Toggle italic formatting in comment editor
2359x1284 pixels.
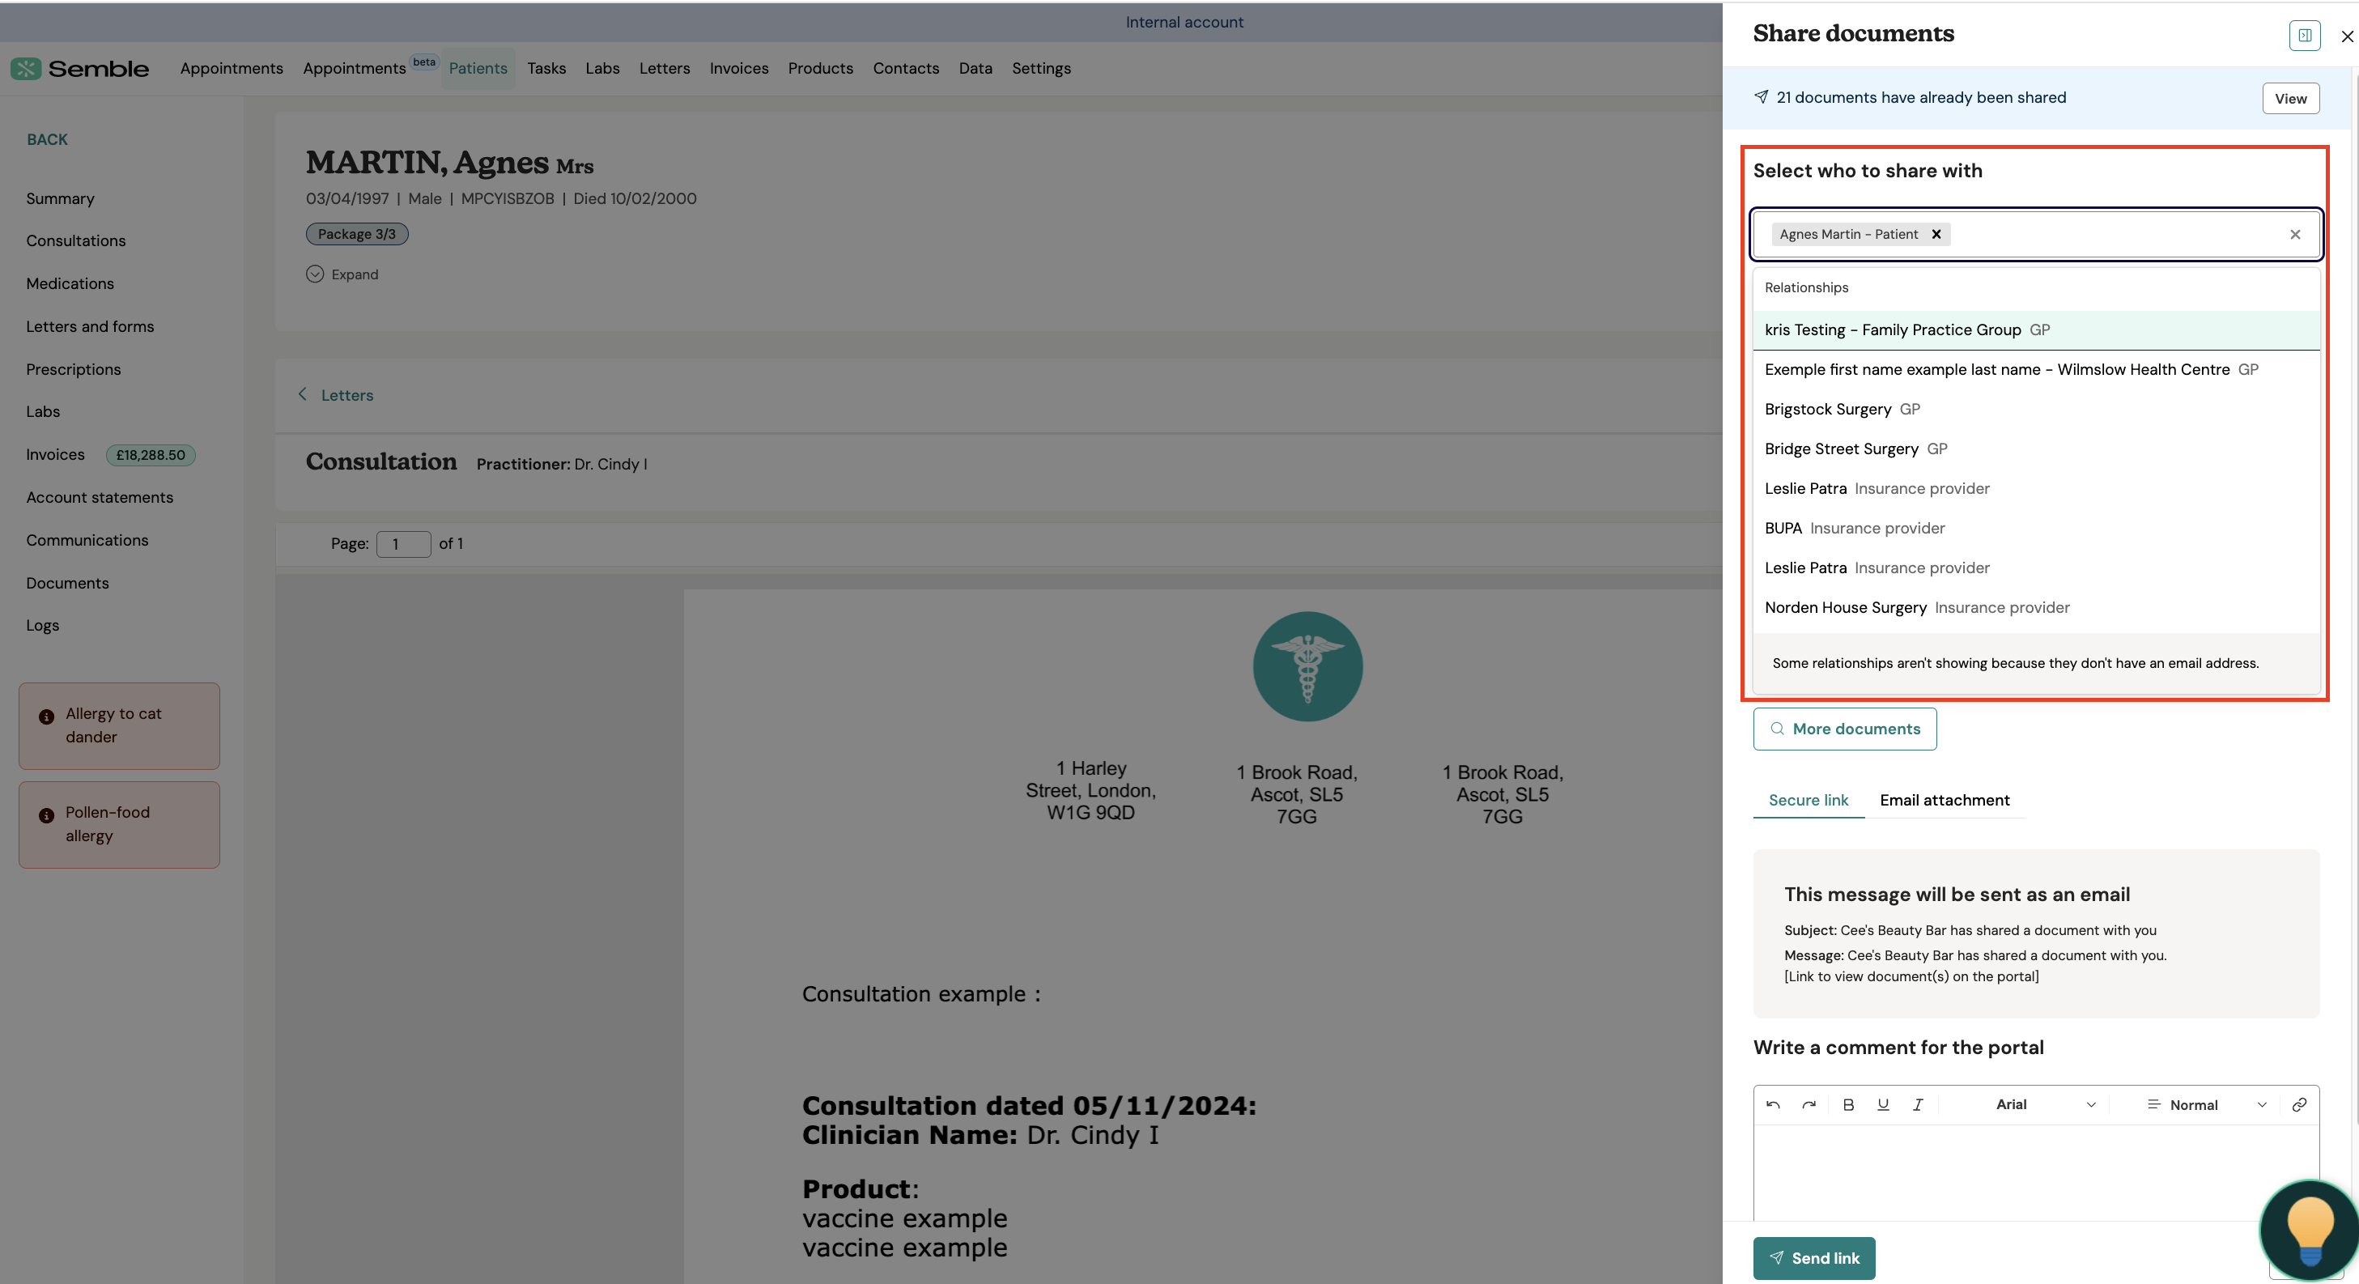1918,1104
